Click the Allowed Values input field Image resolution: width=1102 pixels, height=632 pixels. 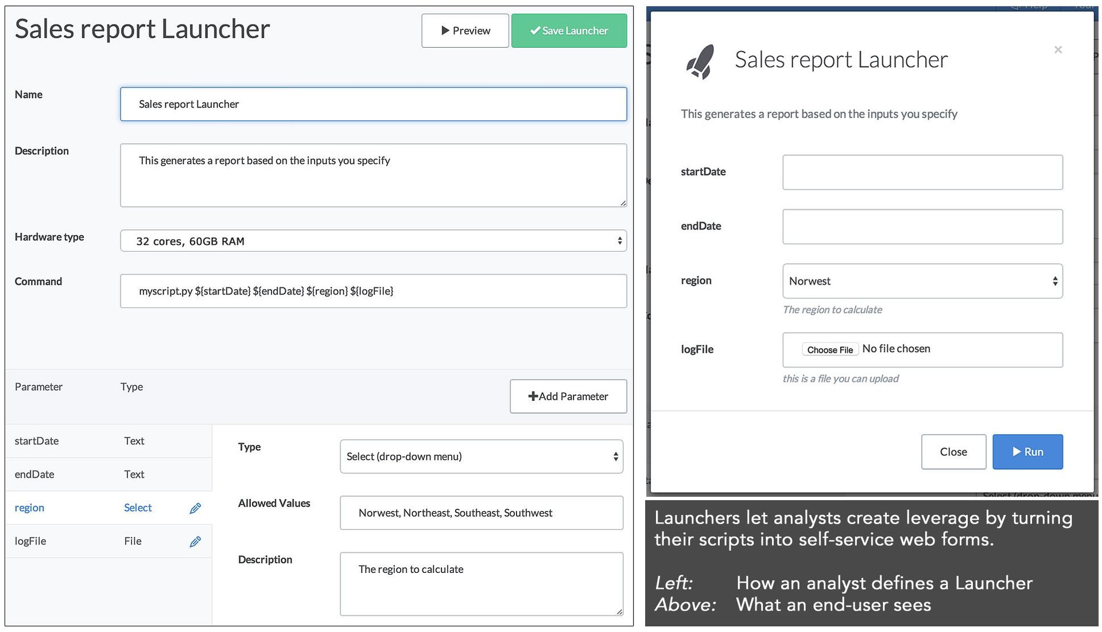click(481, 513)
